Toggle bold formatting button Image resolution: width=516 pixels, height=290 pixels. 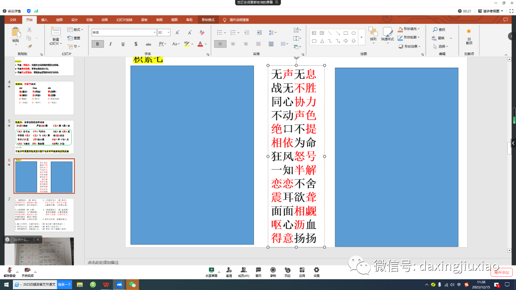tap(98, 44)
